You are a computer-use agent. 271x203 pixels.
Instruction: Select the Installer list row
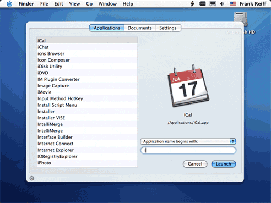87,111
